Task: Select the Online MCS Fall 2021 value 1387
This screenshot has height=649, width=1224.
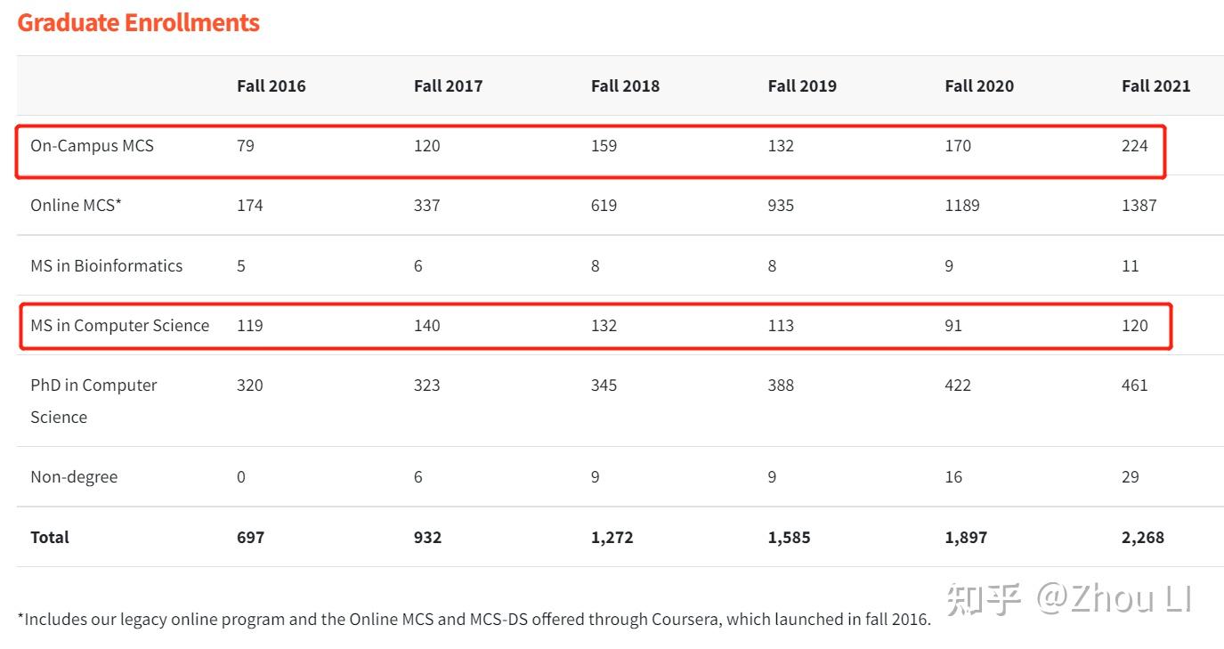Action: pyautogui.click(x=1139, y=205)
